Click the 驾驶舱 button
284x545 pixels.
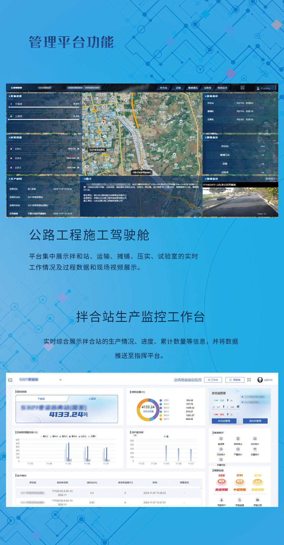pos(235,380)
